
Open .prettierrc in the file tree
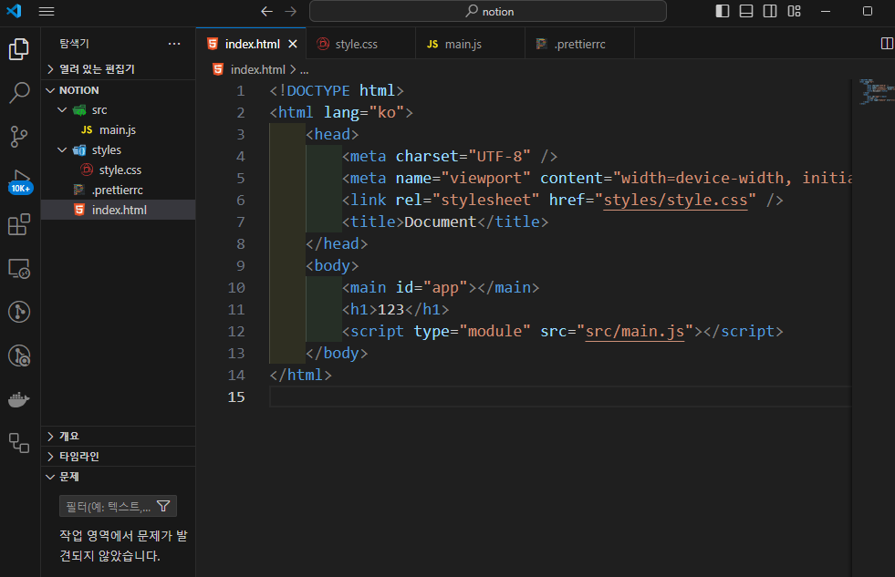119,190
